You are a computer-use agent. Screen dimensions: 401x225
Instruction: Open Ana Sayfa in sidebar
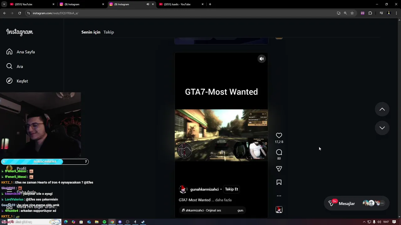click(21, 52)
